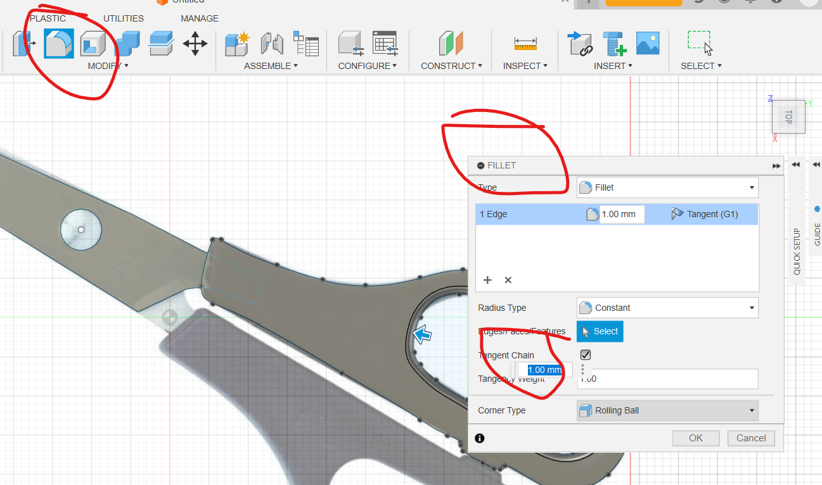Image resolution: width=822 pixels, height=485 pixels.
Task: Expand the Construct dropdown menu
Action: pyautogui.click(x=451, y=66)
